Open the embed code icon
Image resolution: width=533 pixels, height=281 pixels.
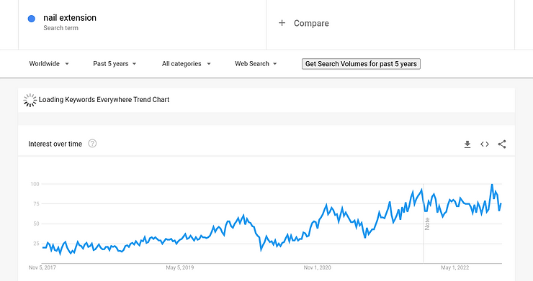485,144
